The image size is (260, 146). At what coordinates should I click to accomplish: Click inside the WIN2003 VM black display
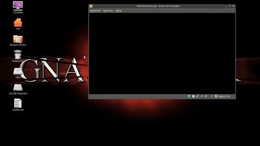[x=162, y=54]
